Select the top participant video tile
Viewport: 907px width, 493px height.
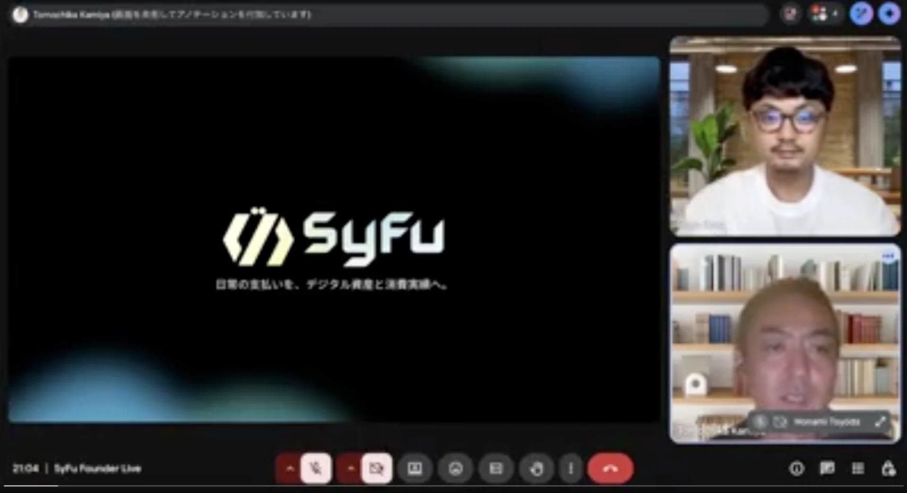[x=785, y=136]
